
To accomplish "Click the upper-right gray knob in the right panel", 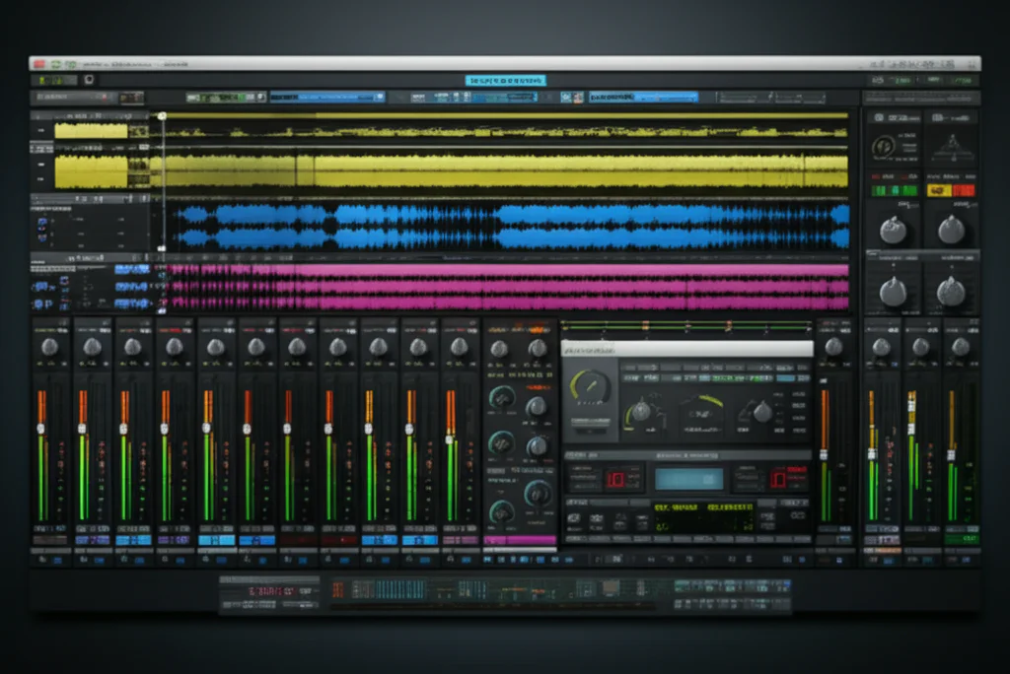I will (951, 230).
